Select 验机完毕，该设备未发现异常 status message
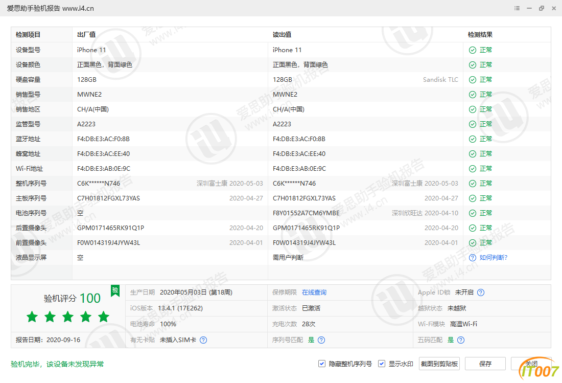Screen dimensions: 562x383 57,365
